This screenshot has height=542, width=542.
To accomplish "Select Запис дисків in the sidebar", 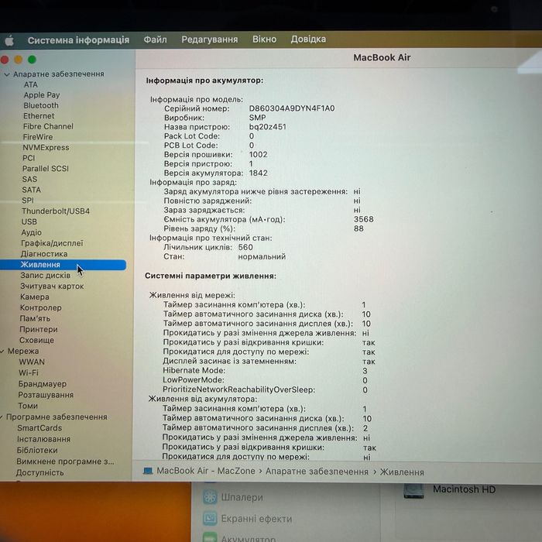I will 45,276.
